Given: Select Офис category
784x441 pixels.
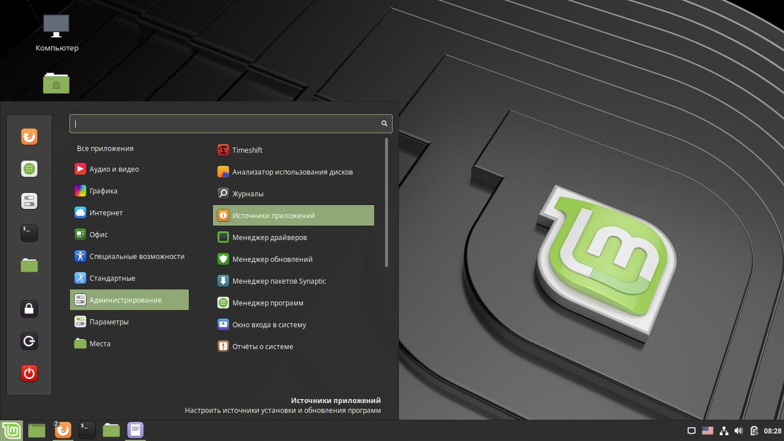Looking at the screenshot, I should pos(129,235).
